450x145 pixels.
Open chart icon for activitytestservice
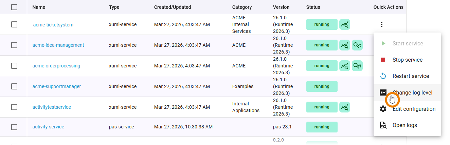(x=345, y=107)
